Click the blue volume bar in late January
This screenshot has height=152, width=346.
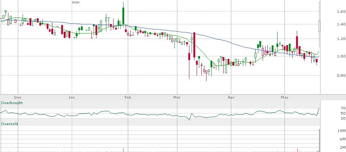pyautogui.click(x=123, y=150)
